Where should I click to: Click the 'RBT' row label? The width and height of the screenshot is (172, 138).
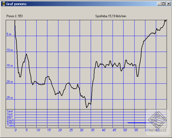[10, 117]
